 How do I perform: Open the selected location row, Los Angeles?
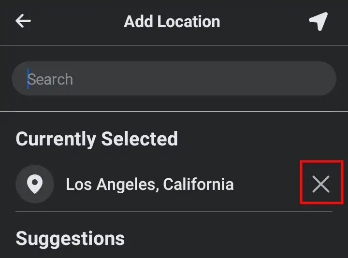174,184
